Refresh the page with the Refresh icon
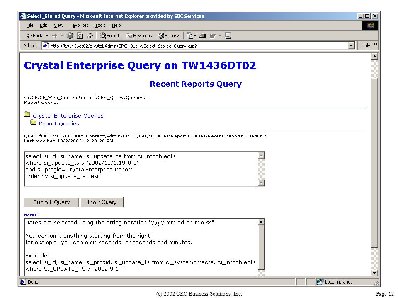The image size is (398, 298). pyautogui.click(x=80, y=36)
